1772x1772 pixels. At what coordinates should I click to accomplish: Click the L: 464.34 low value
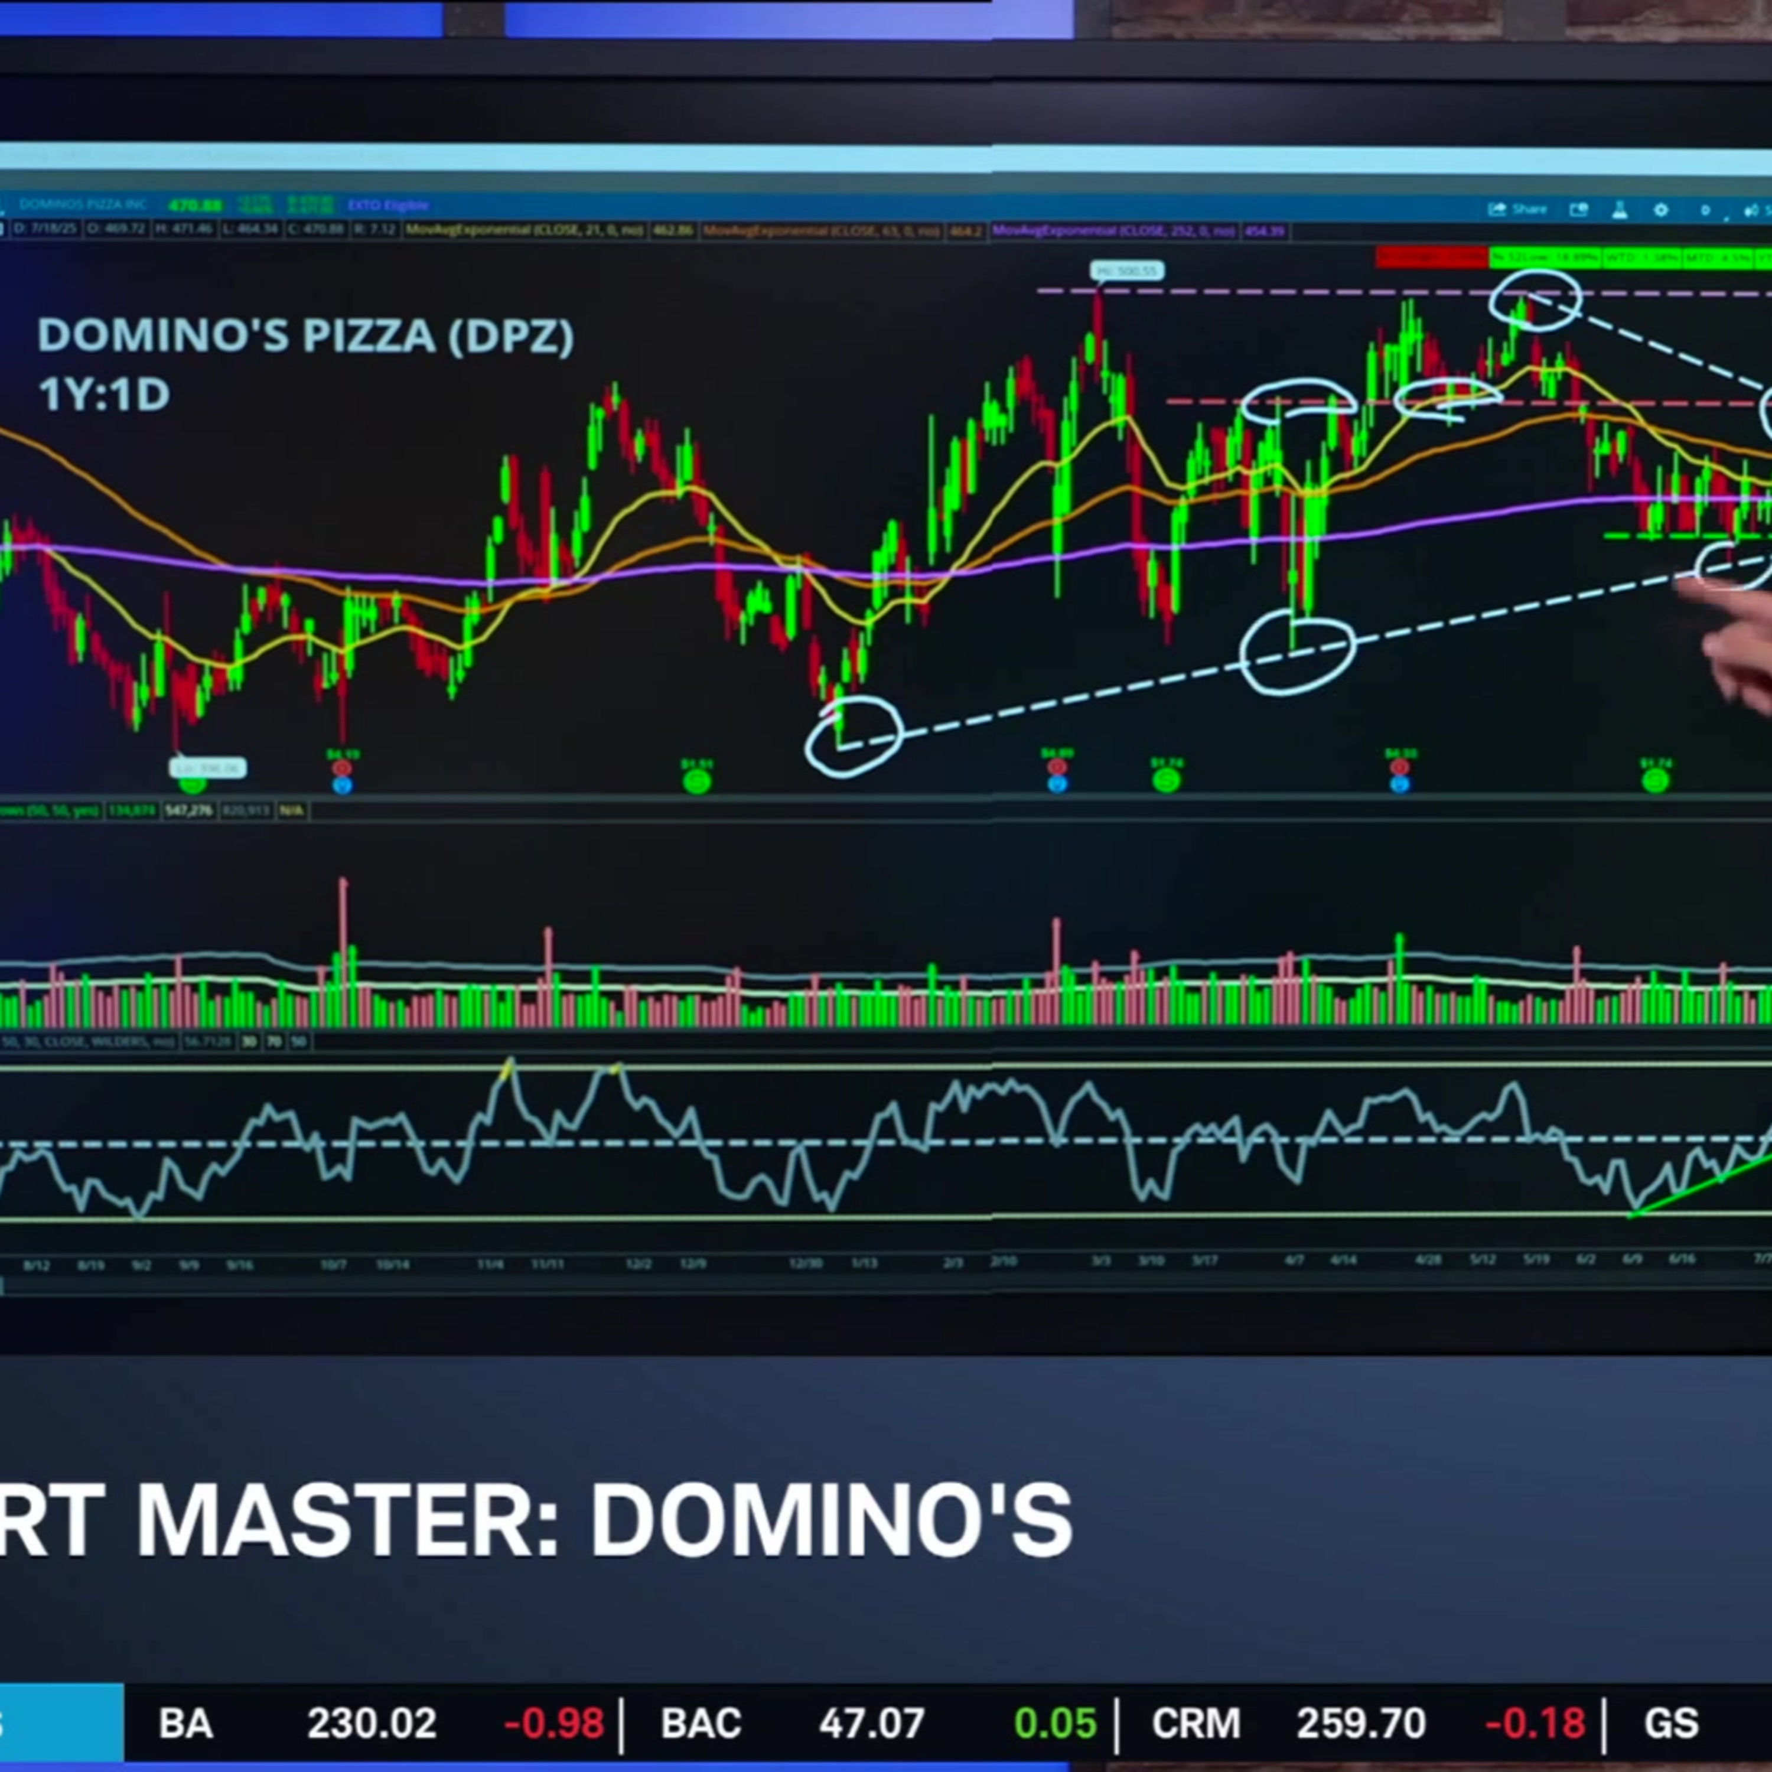point(251,229)
